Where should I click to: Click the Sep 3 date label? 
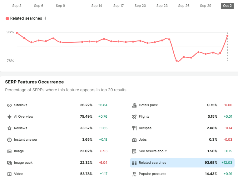coord(17,6)
